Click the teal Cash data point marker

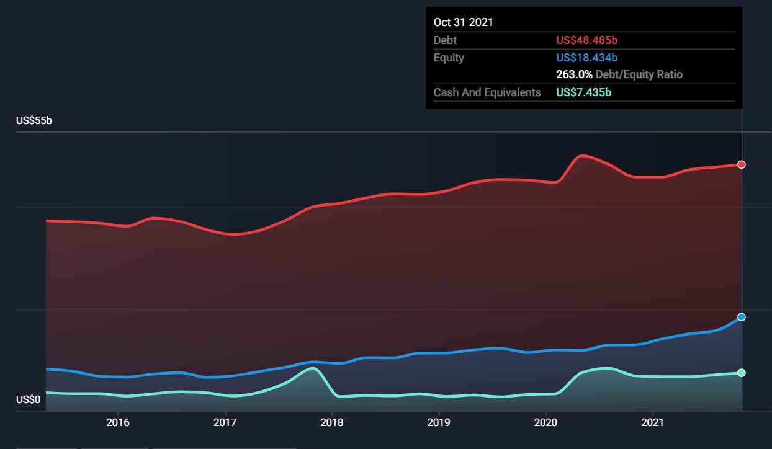[742, 373]
